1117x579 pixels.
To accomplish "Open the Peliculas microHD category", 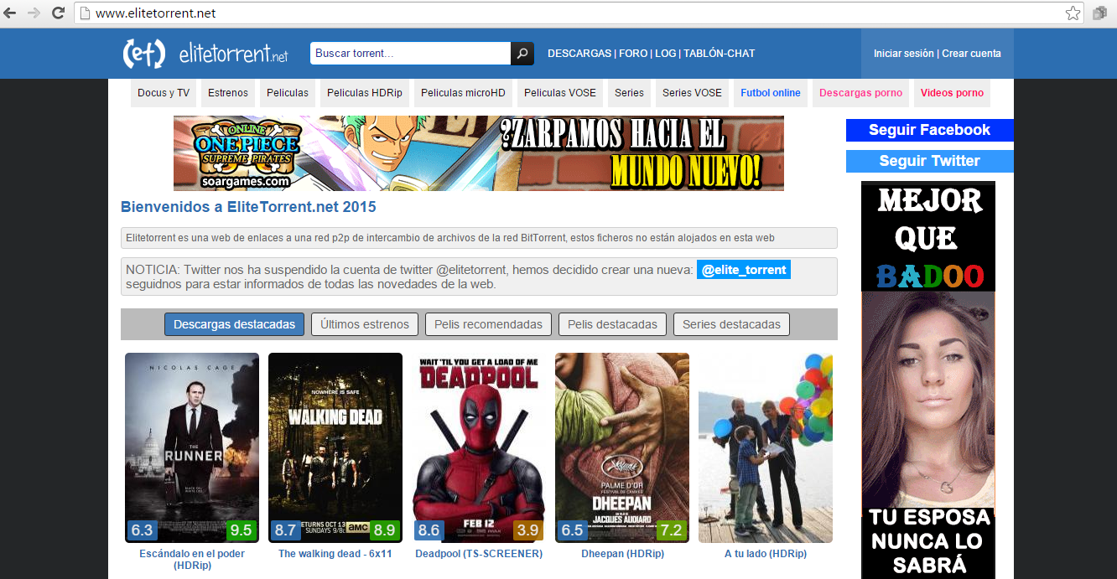I will 463,93.
